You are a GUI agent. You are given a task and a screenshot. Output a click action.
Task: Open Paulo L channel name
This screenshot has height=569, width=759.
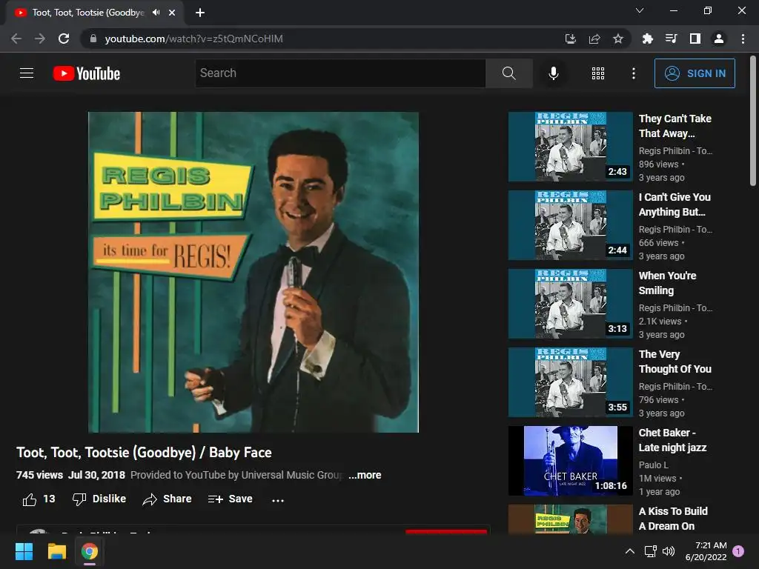pos(654,465)
